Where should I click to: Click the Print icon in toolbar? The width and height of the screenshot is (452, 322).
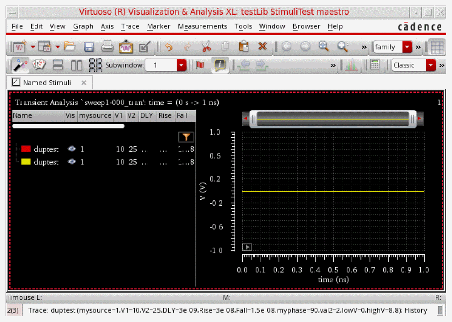tap(108, 47)
